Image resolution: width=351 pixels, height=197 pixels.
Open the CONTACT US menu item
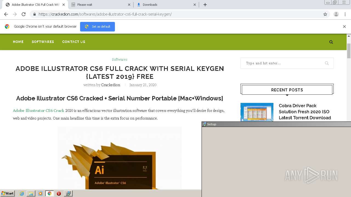pos(73,42)
